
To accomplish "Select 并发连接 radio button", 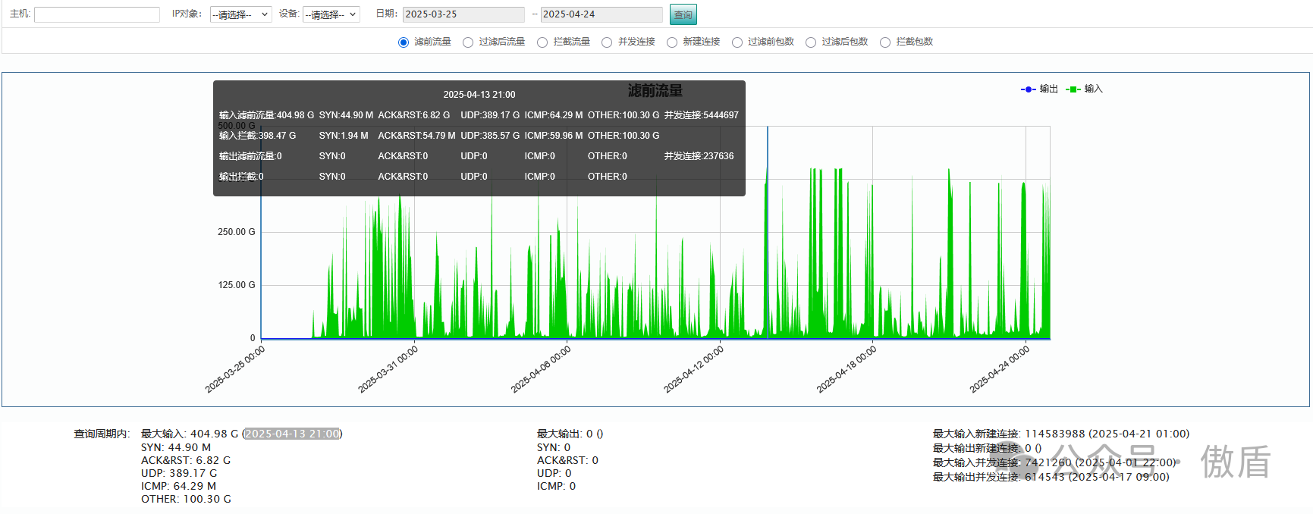I will click(x=607, y=42).
